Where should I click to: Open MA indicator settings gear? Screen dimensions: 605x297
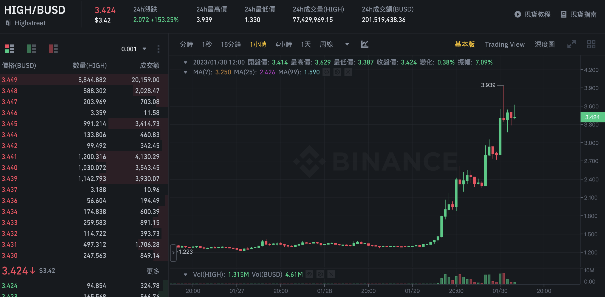coord(337,72)
